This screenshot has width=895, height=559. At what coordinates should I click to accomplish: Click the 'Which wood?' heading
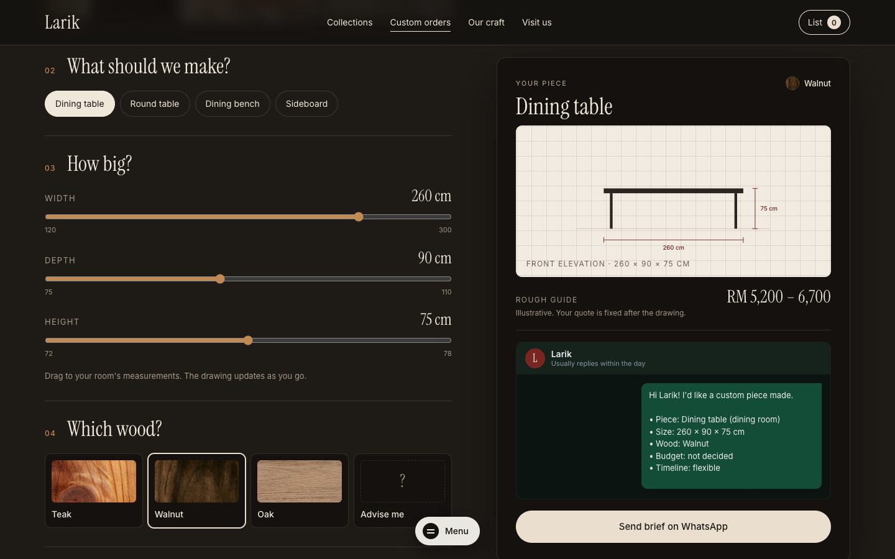coord(114,429)
